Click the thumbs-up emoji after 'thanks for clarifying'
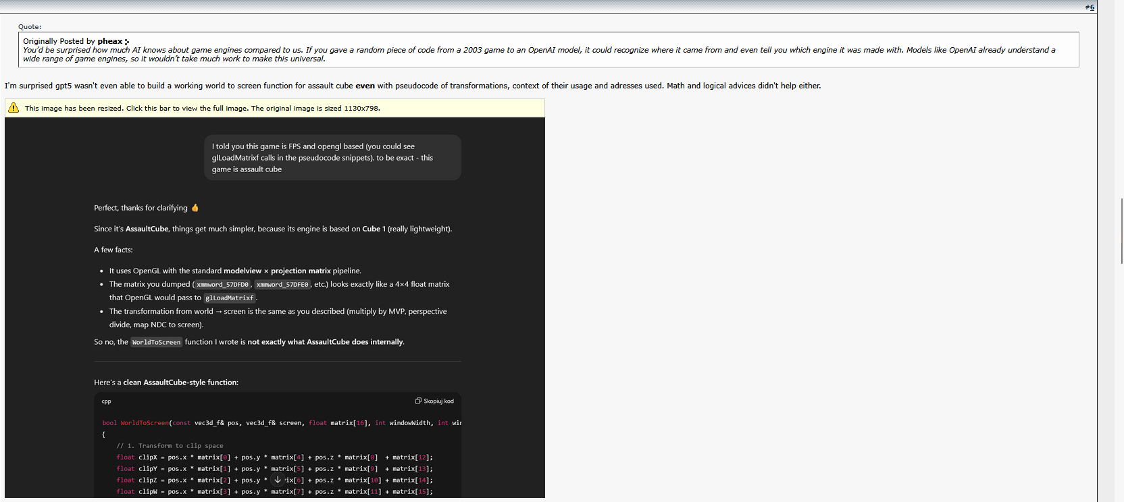1124x502 pixels. [195, 208]
